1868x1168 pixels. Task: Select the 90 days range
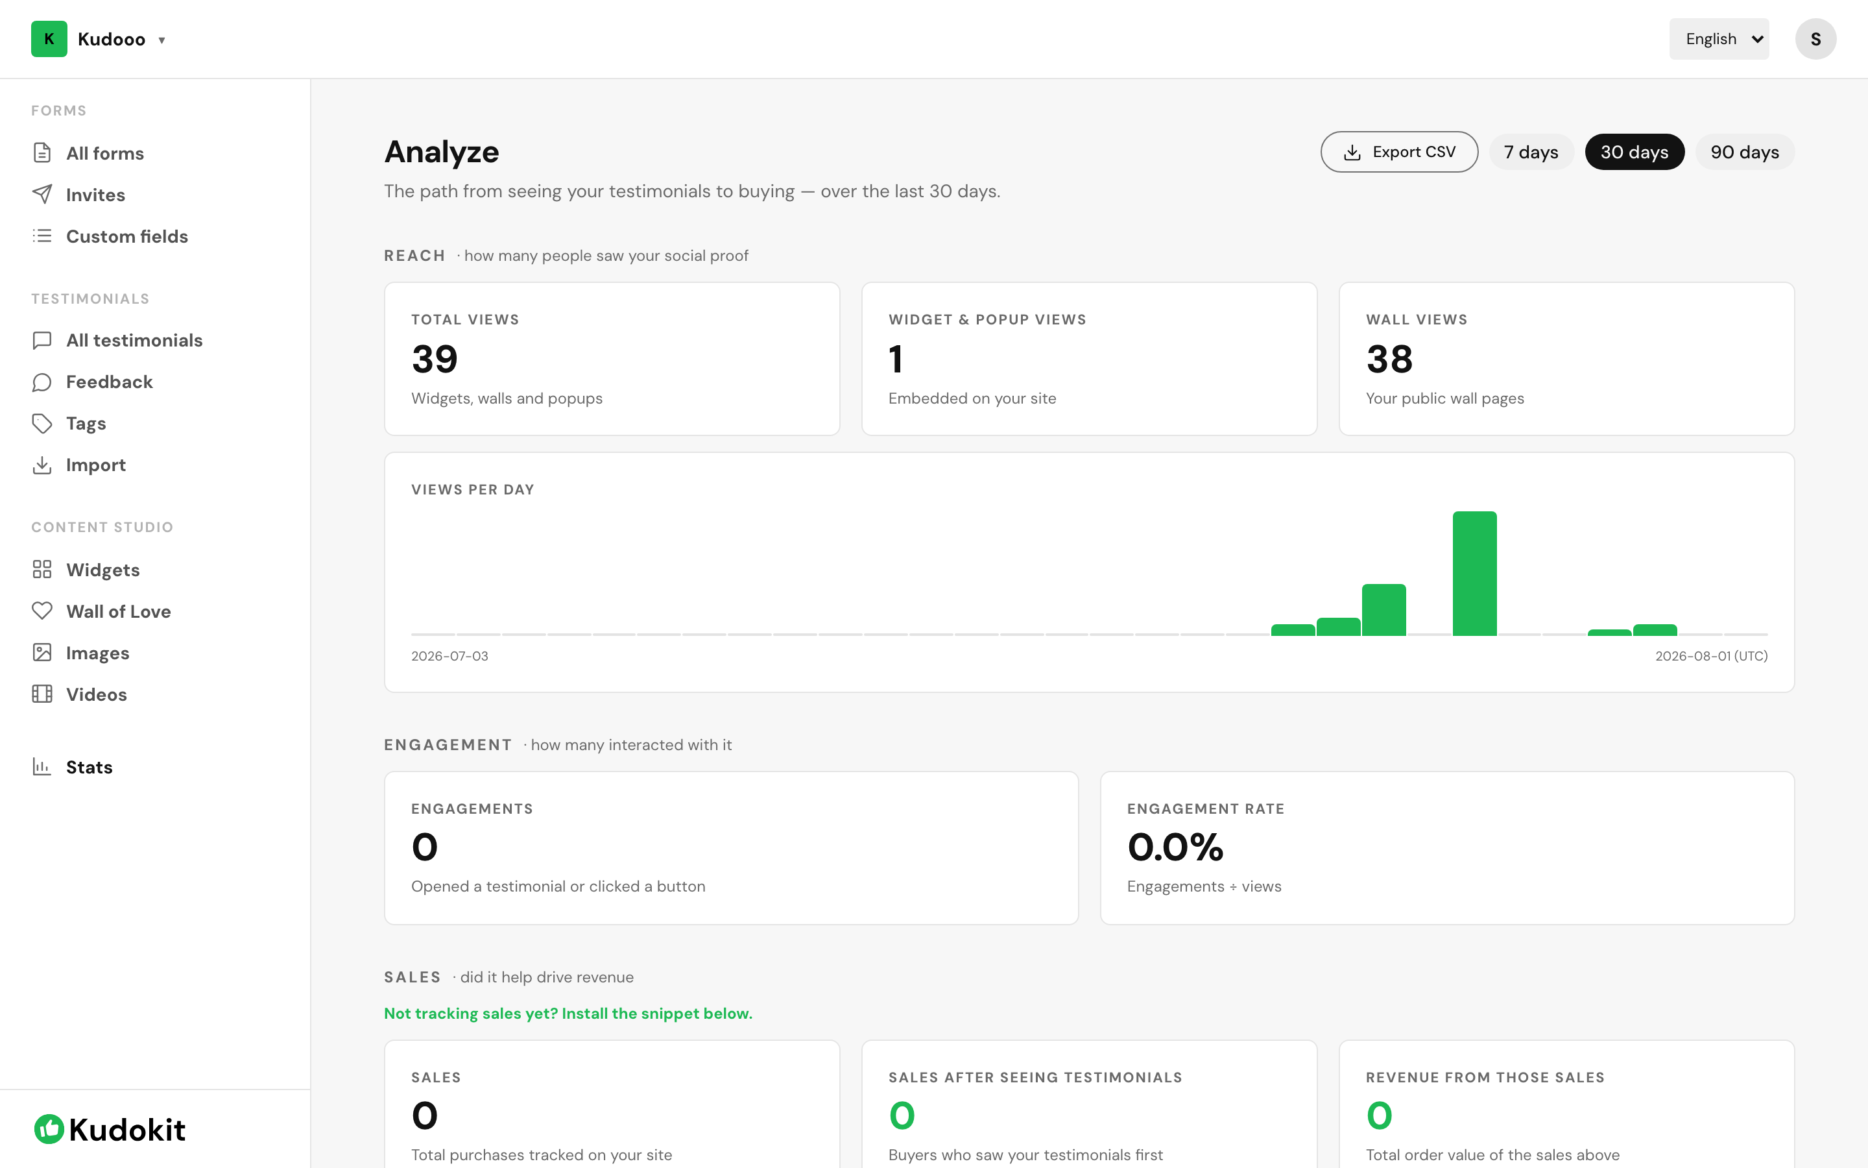1745,152
